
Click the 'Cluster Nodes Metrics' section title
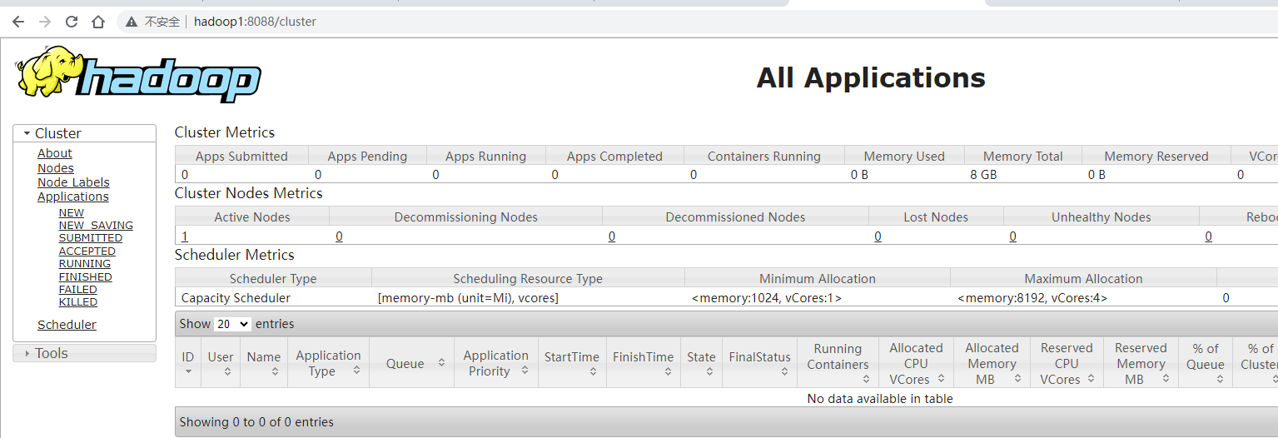pos(248,193)
